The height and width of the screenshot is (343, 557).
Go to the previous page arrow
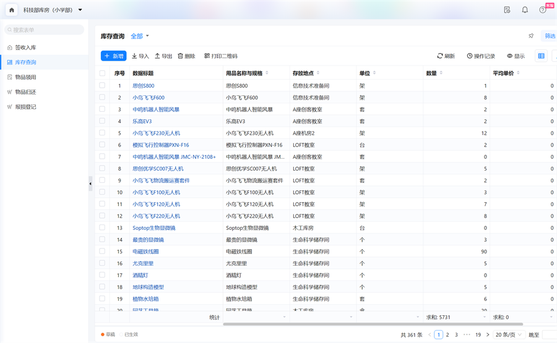(x=430, y=334)
